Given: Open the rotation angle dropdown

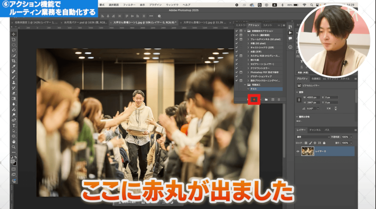Looking at the screenshot, I should click(x=318, y=108).
